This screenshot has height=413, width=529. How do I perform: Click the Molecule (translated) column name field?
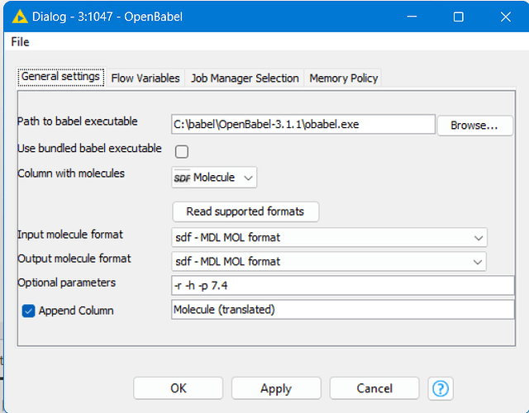pos(343,310)
